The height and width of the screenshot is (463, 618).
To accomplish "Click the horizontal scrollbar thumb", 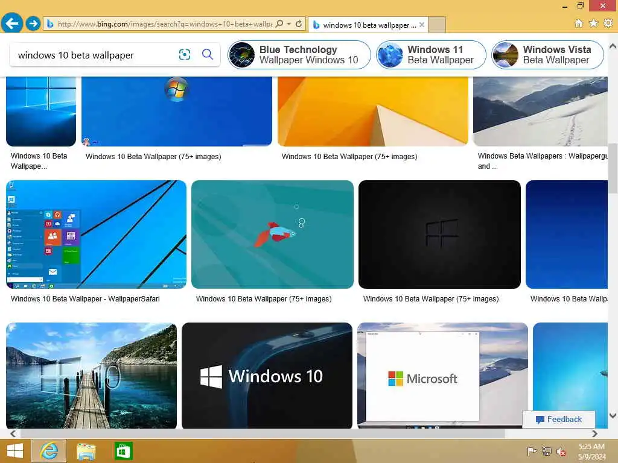I will (263, 433).
